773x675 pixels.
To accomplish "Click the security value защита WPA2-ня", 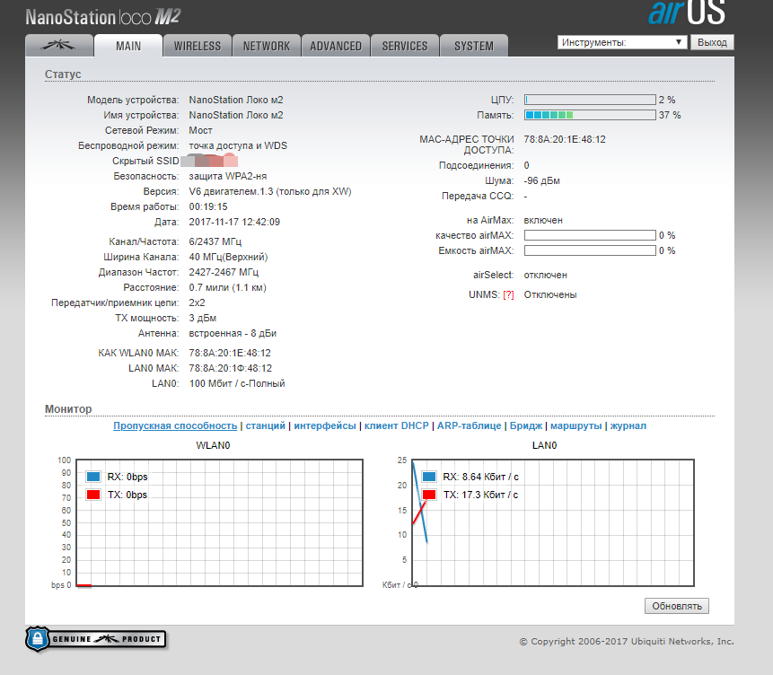I will pyautogui.click(x=228, y=177).
